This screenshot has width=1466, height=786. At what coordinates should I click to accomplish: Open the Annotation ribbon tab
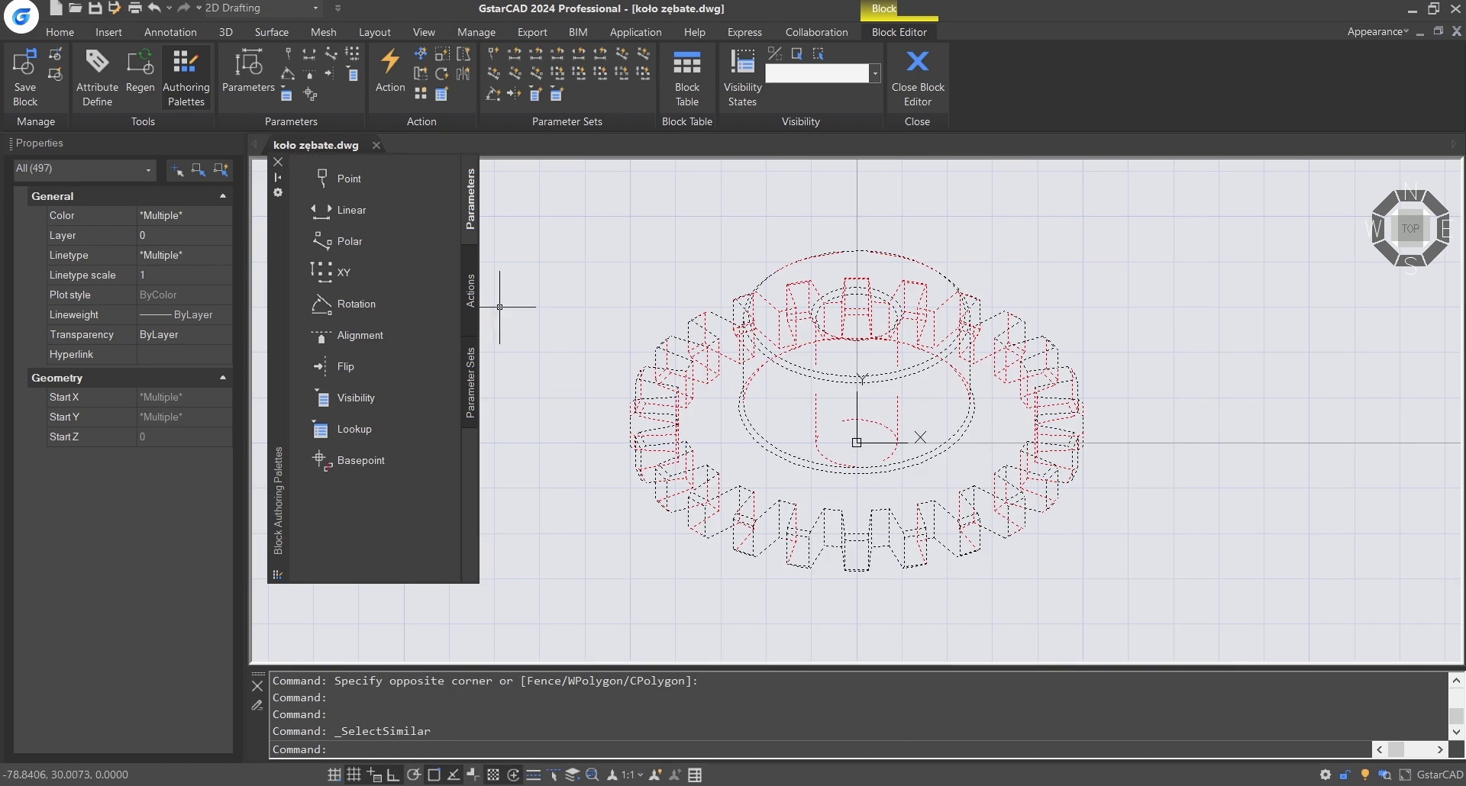click(170, 32)
